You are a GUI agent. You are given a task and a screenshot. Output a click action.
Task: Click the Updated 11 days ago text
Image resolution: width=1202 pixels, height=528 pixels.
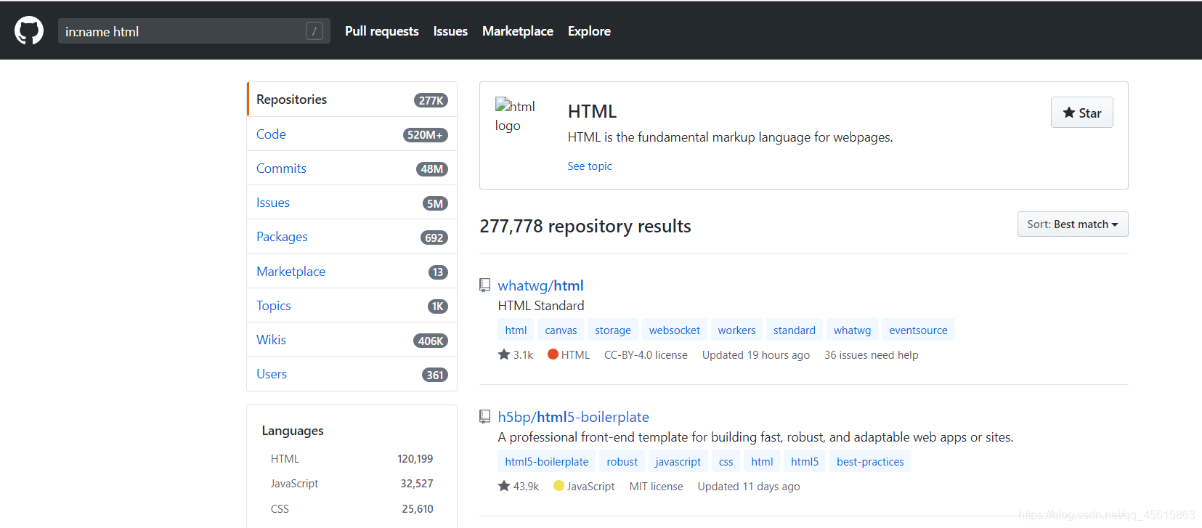tap(749, 487)
